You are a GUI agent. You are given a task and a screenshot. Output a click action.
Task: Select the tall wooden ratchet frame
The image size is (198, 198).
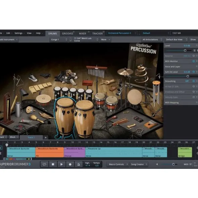[x=7, y=109]
